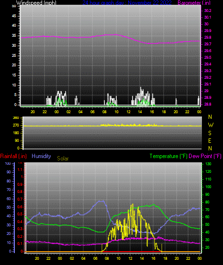The image size is (223, 265).
Task: Click the "100" humidity axis value
Action: tap(8, 164)
